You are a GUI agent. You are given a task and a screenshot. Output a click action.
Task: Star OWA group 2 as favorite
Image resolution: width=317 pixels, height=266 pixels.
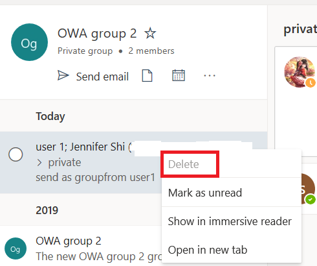click(x=150, y=33)
